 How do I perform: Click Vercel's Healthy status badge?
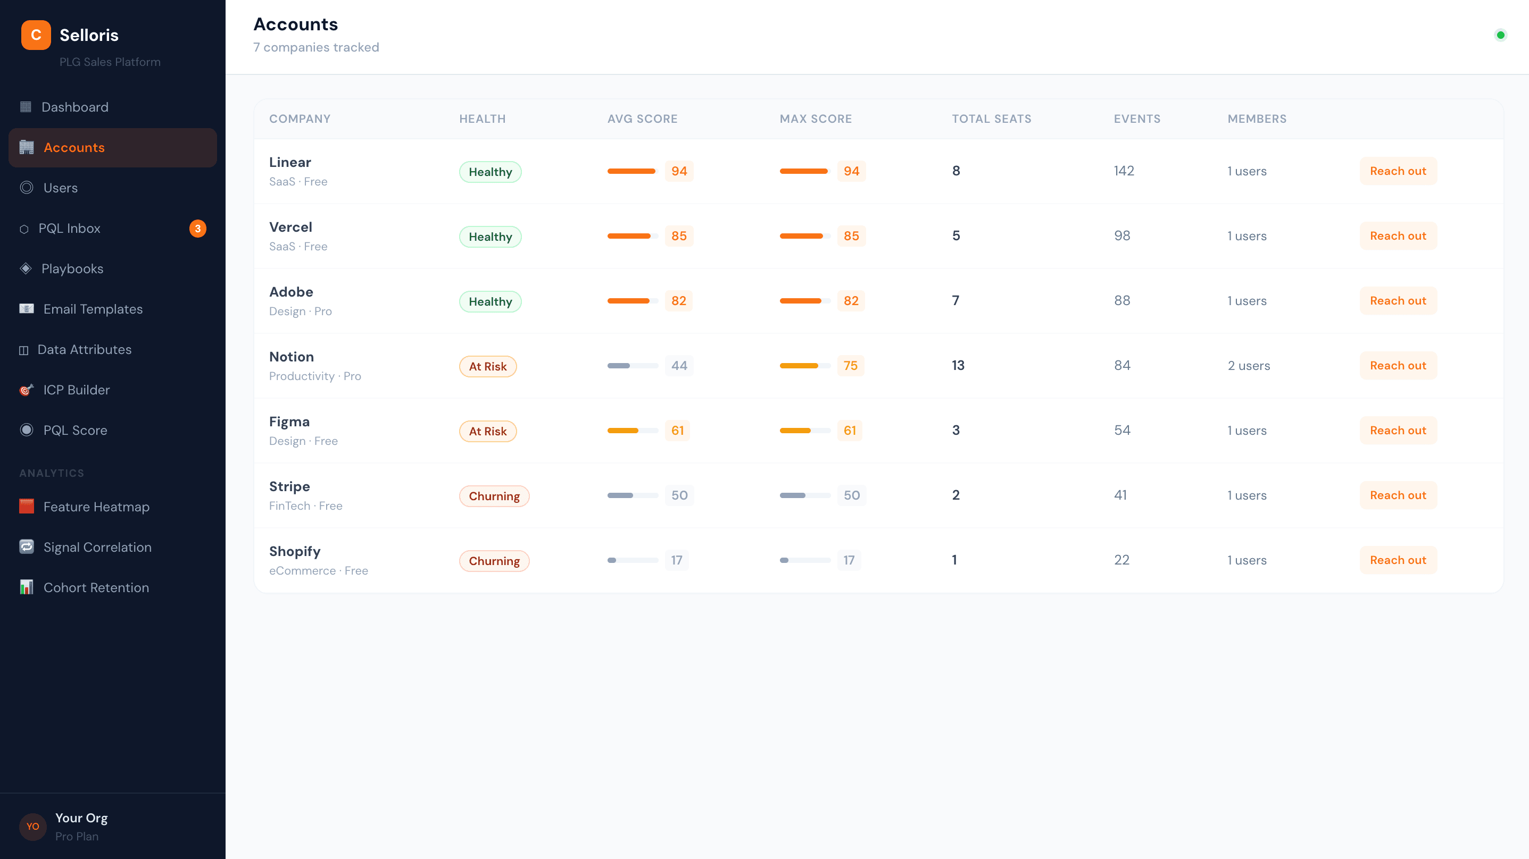[x=491, y=237]
